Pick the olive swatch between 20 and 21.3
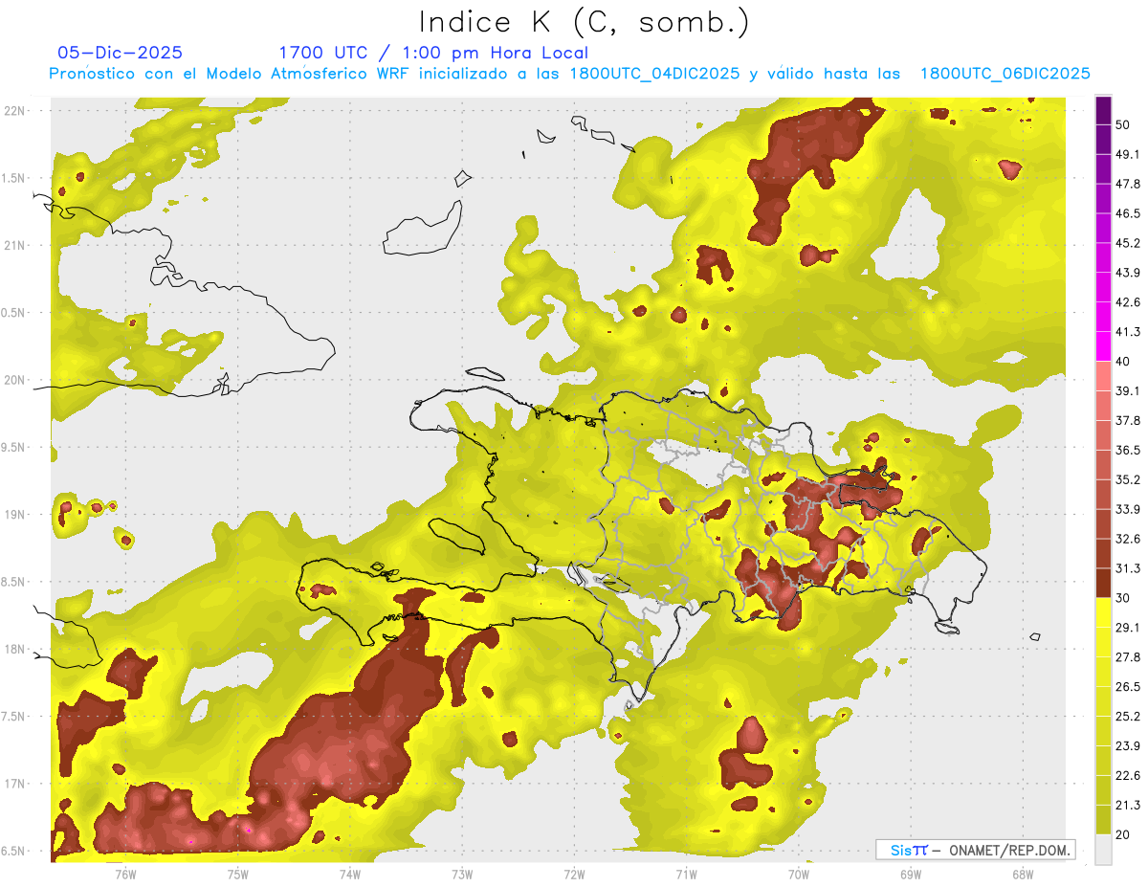The image size is (1148, 887). click(x=1104, y=819)
